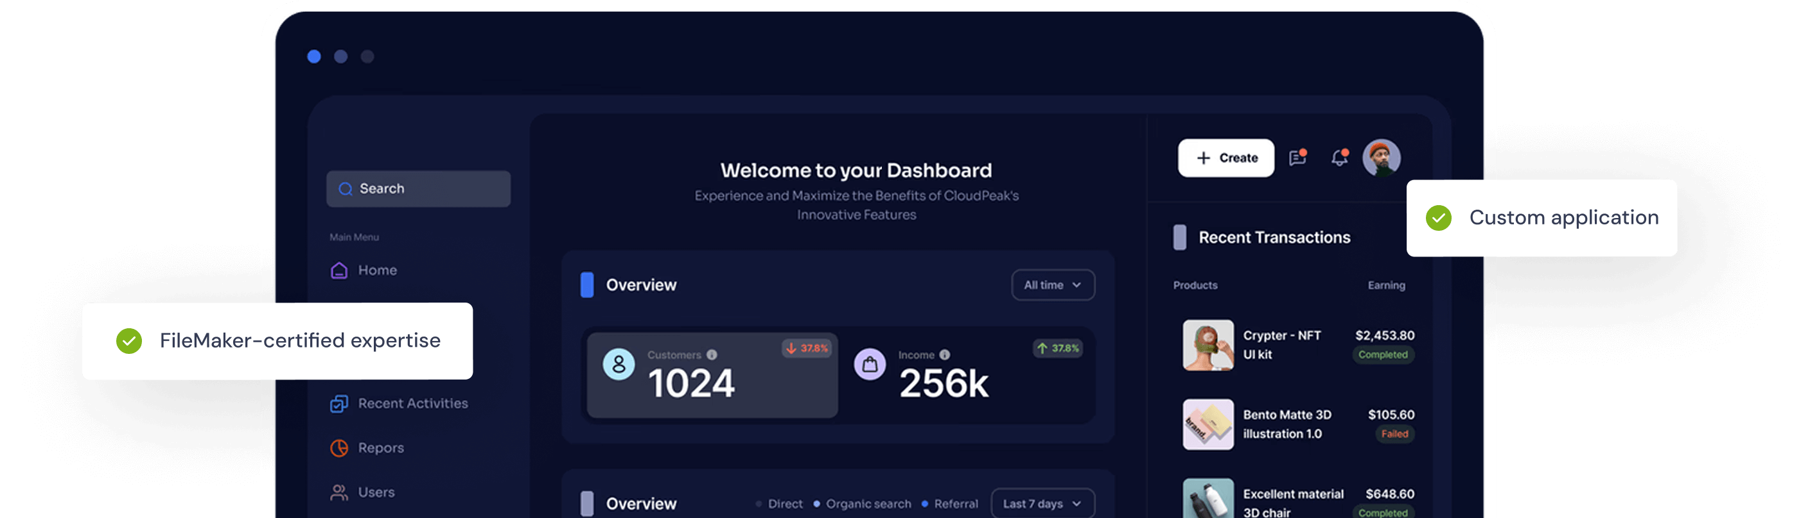Click the Custom application green checkmark
Viewport: 1801px width, 518px height.
tap(1439, 219)
